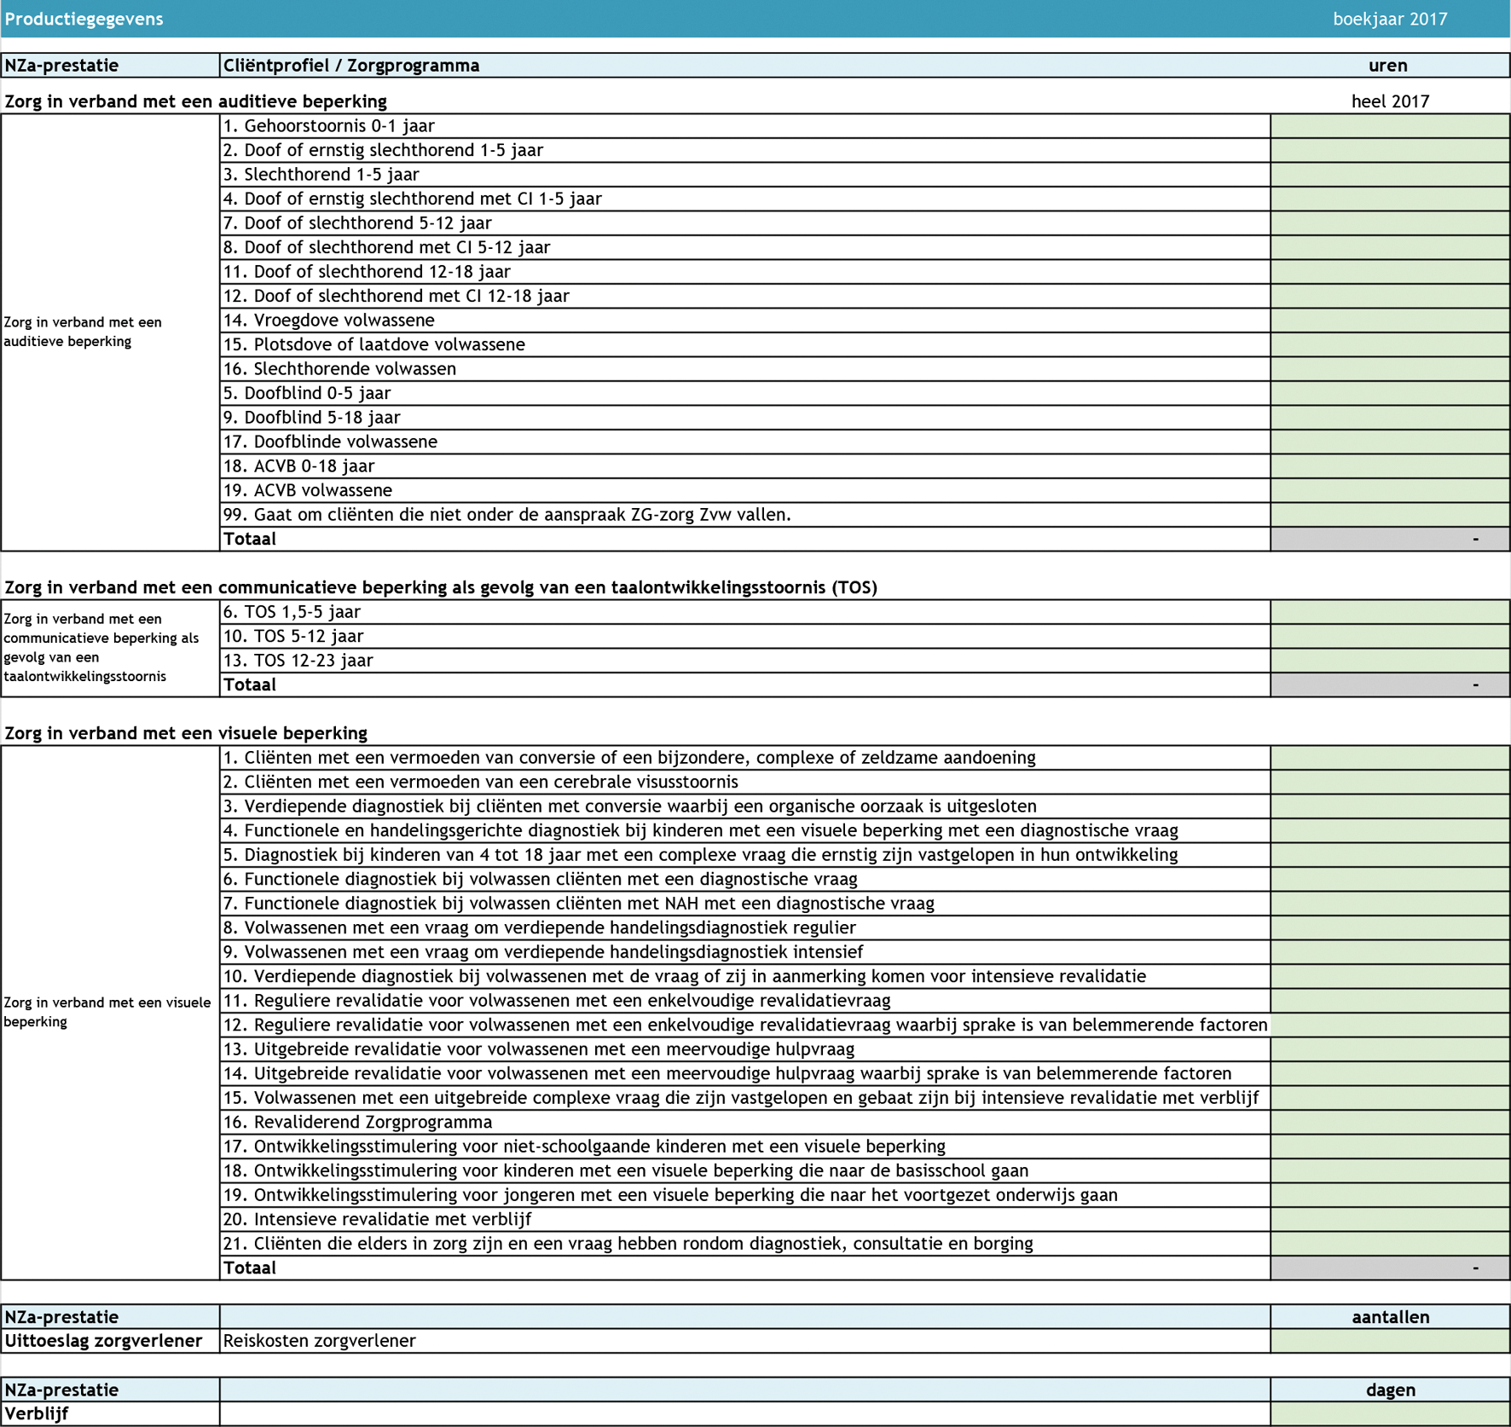Viewport: 1511px width, 1427px height.
Task: Click the hours field for Gehoorstoornis 0-1 jaar
Action: [1389, 126]
